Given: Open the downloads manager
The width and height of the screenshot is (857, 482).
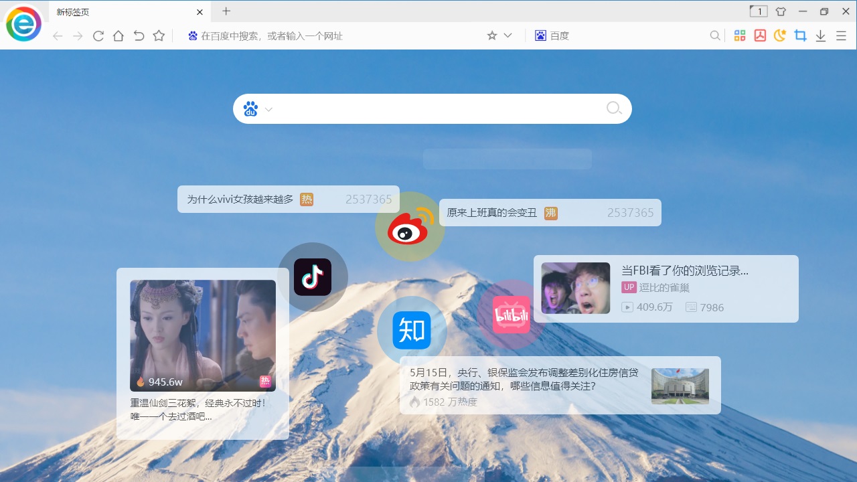Looking at the screenshot, I should pyautogui.click(x=821, y=36).
